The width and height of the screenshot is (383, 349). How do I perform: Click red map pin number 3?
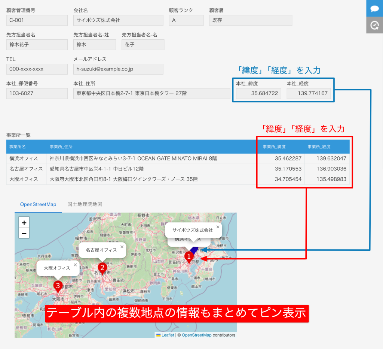coord(58,286)
